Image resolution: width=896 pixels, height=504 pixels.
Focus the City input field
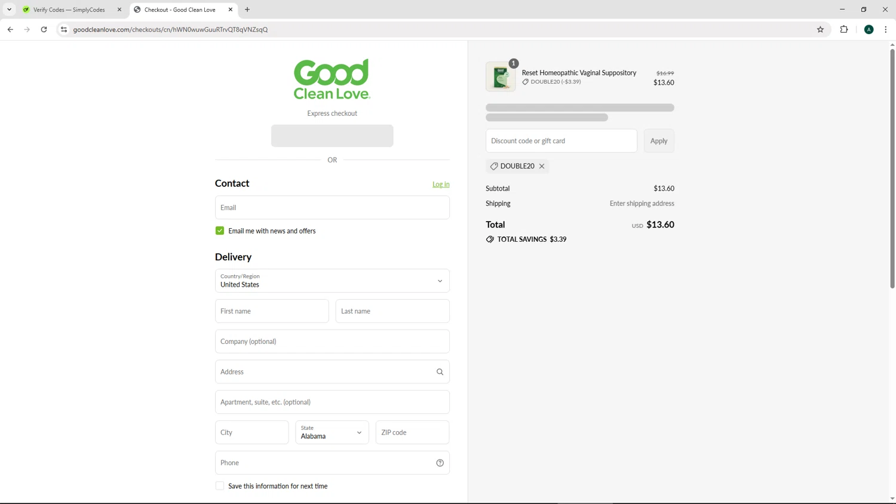(252, 432)
